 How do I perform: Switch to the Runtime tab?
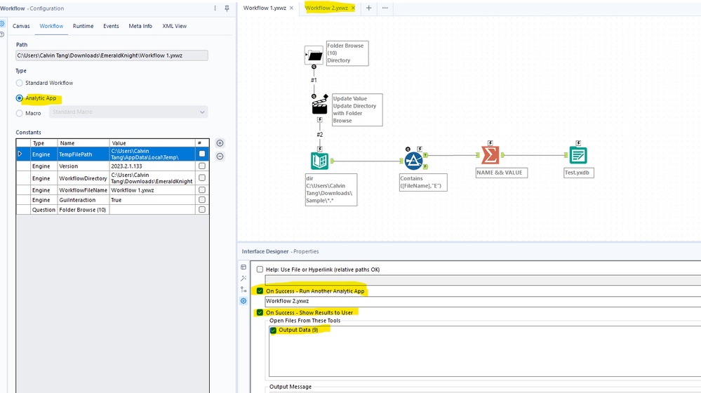[x=83, y=26]
